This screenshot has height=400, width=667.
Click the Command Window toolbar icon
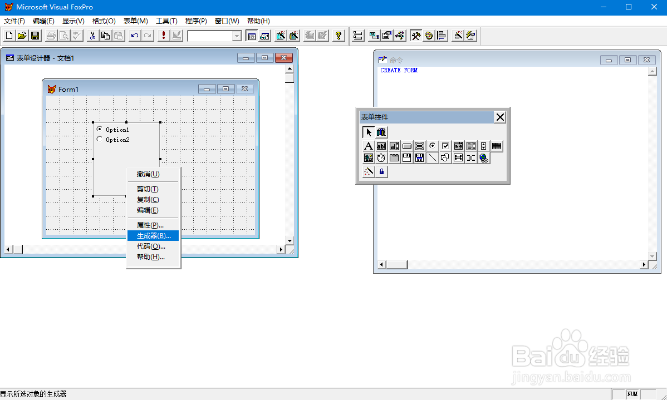[252, 36]
